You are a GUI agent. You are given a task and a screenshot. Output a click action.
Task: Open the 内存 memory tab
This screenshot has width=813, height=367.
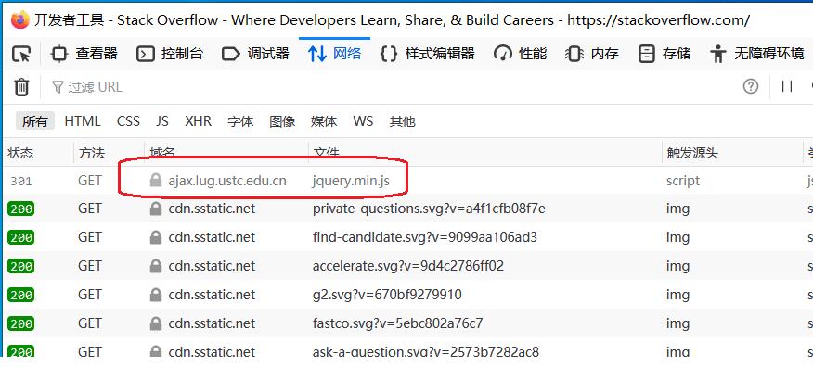coord(592,54)
